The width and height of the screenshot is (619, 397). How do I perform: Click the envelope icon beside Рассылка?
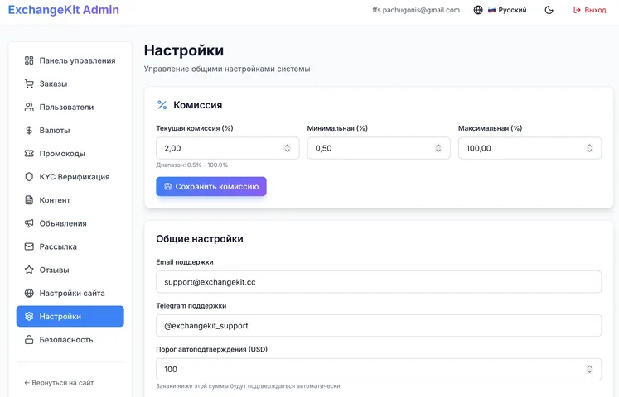[29, 246]
